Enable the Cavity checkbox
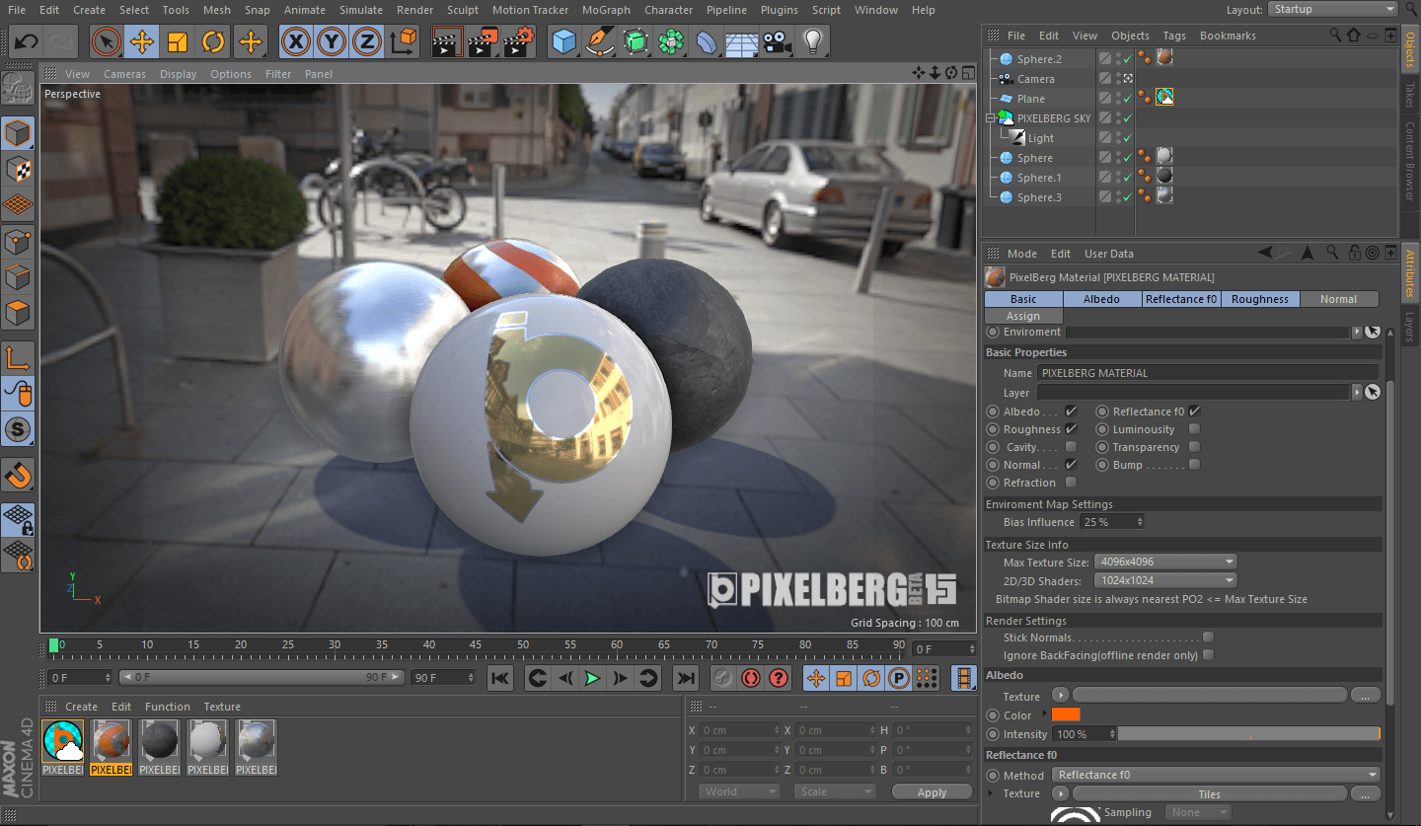 (1071, 447)
